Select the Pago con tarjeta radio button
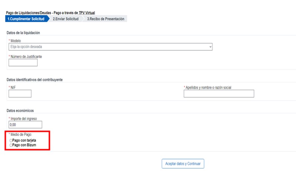Screen dimensions: 296x175 11,141
